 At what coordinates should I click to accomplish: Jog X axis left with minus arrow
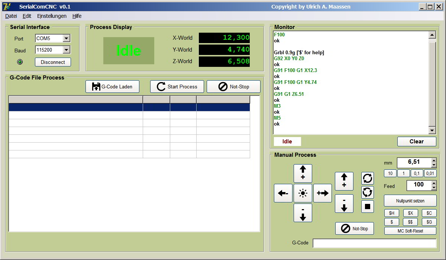pyautogui.click(x=283, y=193)
